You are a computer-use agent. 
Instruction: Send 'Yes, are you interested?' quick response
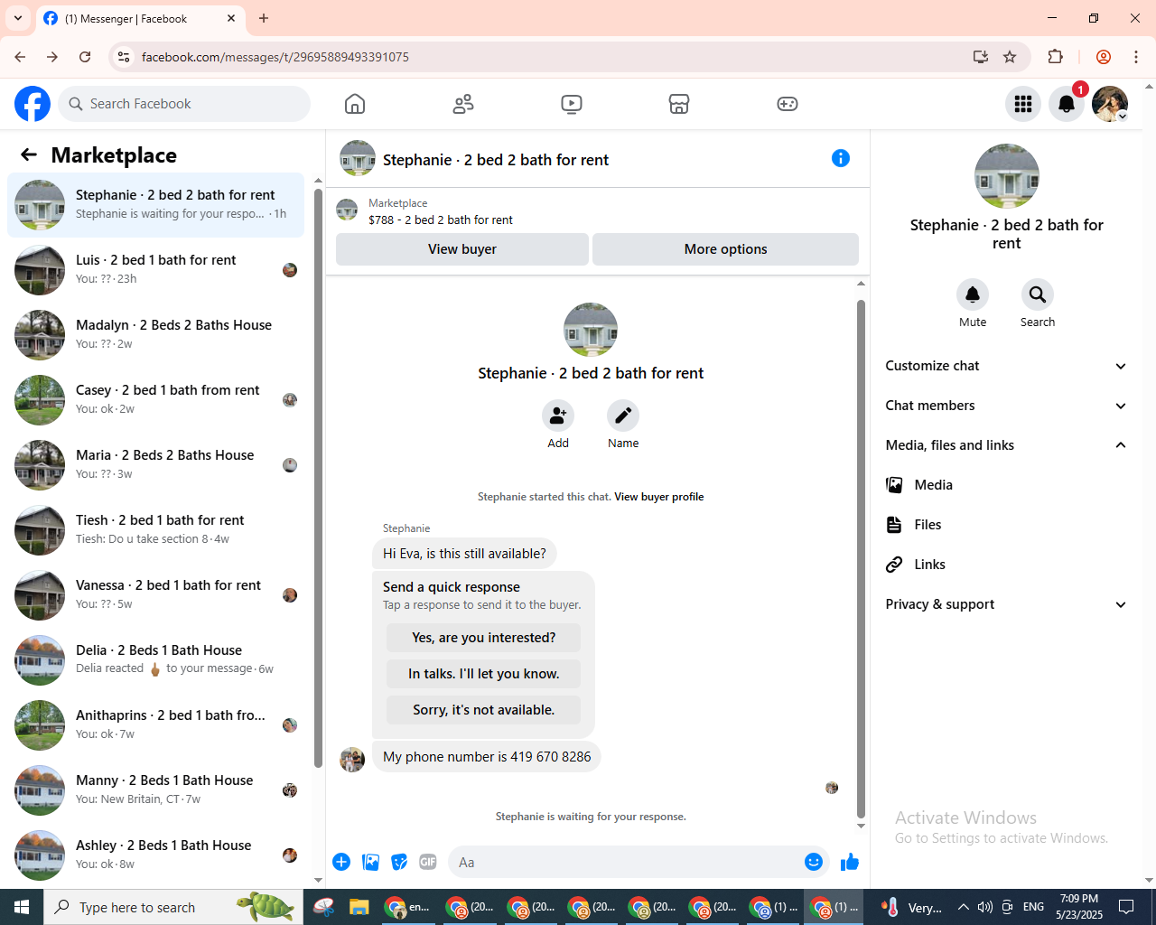(484, 638)
